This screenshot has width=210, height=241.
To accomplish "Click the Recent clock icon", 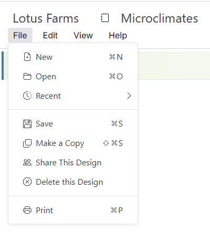I will tap(27, 96).
